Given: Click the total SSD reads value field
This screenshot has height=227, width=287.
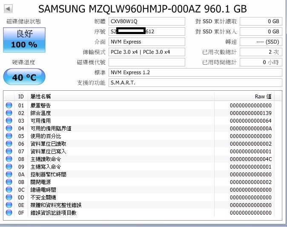Looking at the screenshot, I should click(x=261, y=21).
